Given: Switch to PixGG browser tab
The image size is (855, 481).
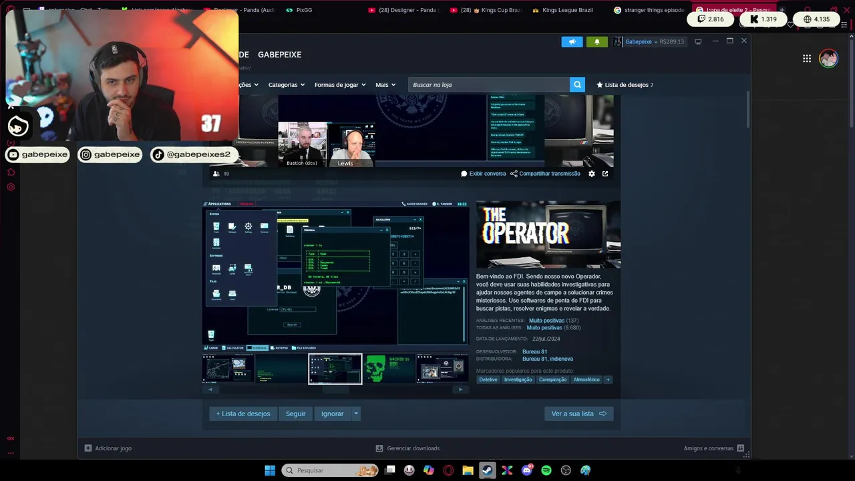Looking at the screenshot, I should [x=299, y=10].
